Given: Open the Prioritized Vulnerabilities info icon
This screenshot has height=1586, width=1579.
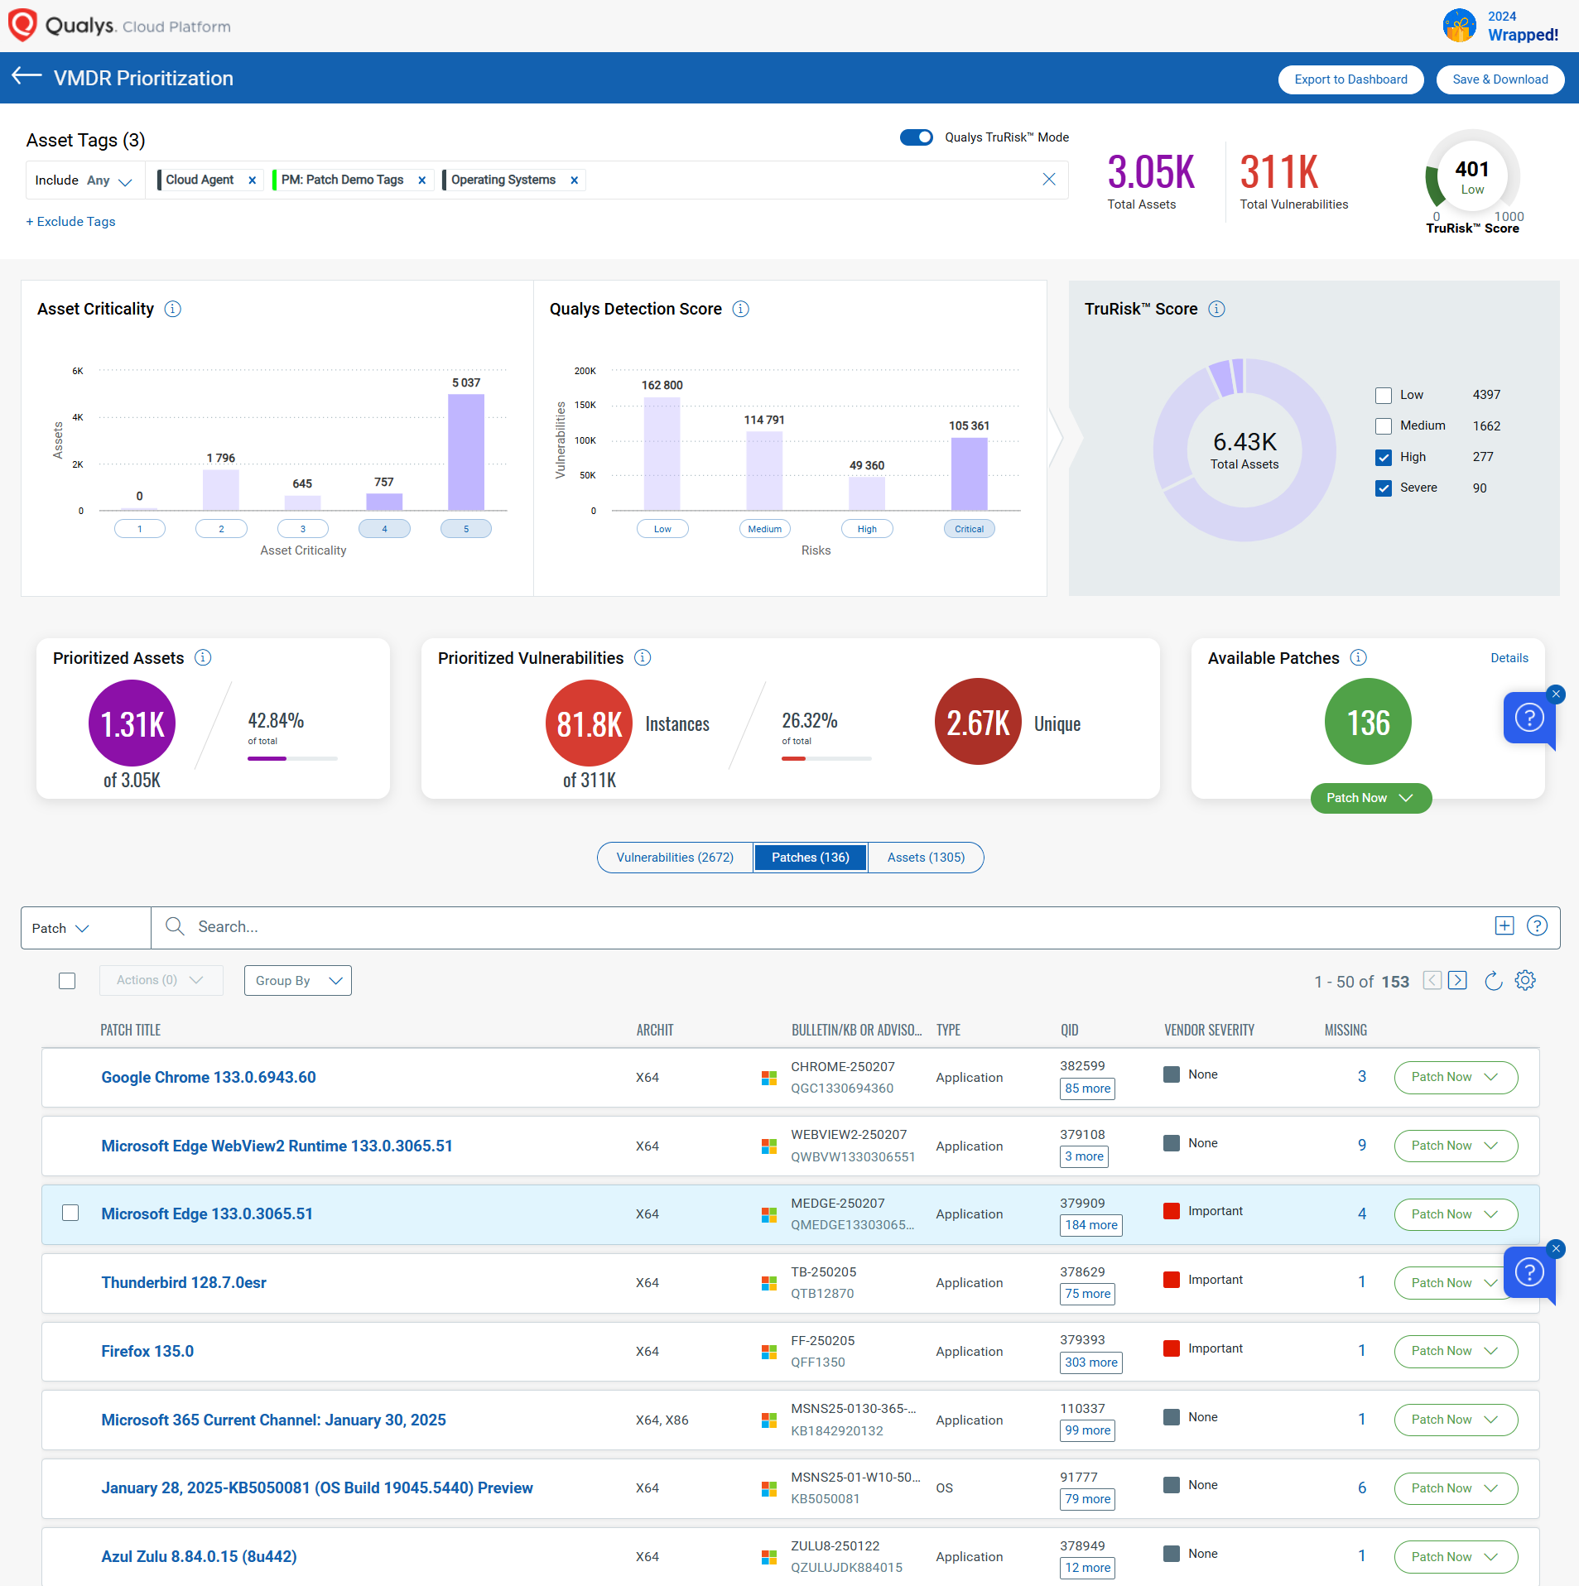Looking at the screenshot, I should (x=643, y=657).
